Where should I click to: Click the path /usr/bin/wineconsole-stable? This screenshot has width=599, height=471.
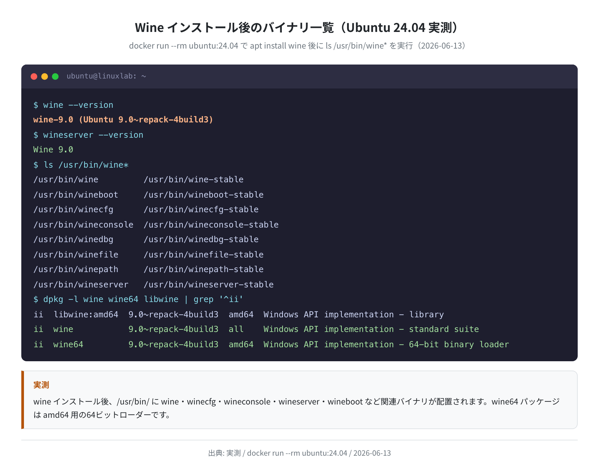click(x=211, y=225)
